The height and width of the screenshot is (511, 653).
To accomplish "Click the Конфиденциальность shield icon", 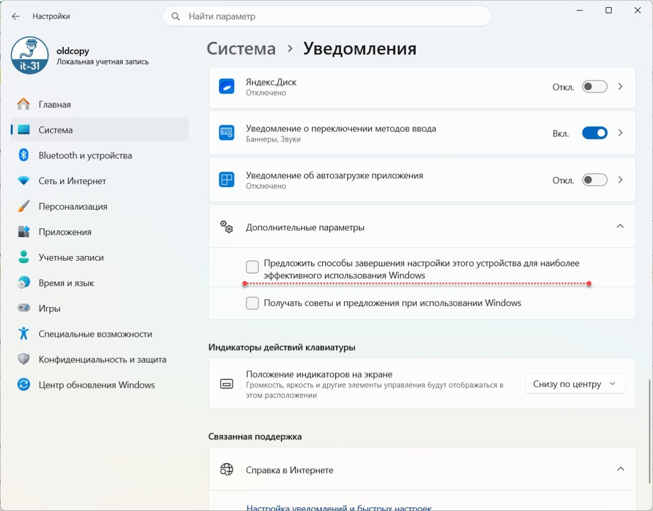I will click(x=23, y=359).
